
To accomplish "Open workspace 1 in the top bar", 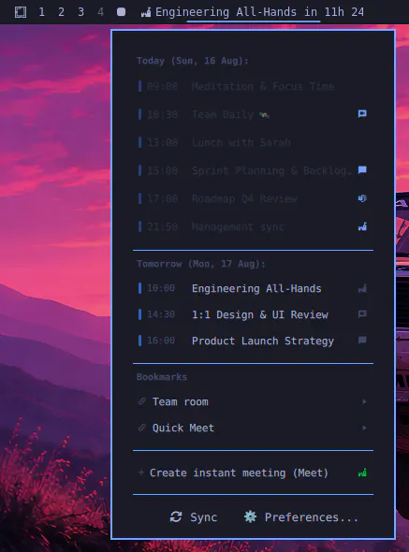I will point(41,12).
